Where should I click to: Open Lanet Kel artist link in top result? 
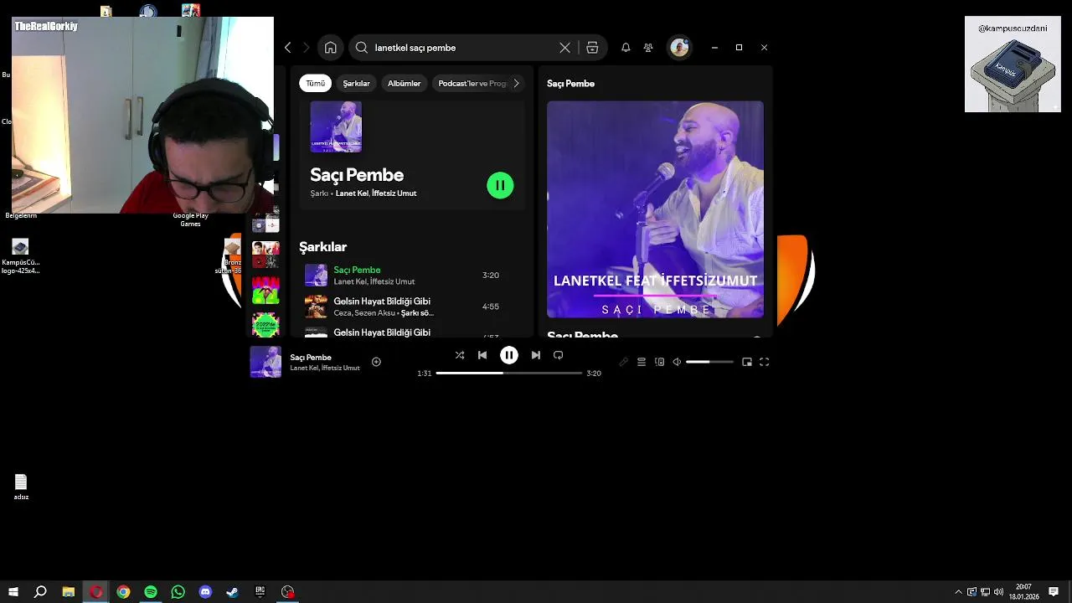point(352,193)
